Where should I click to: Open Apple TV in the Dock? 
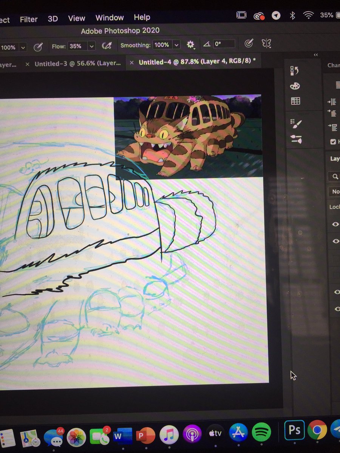coord(215,433)
